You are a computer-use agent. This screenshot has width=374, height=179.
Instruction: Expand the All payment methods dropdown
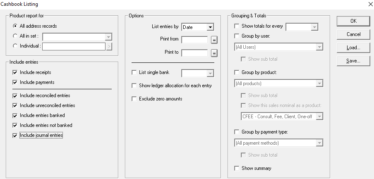[319, 143]
